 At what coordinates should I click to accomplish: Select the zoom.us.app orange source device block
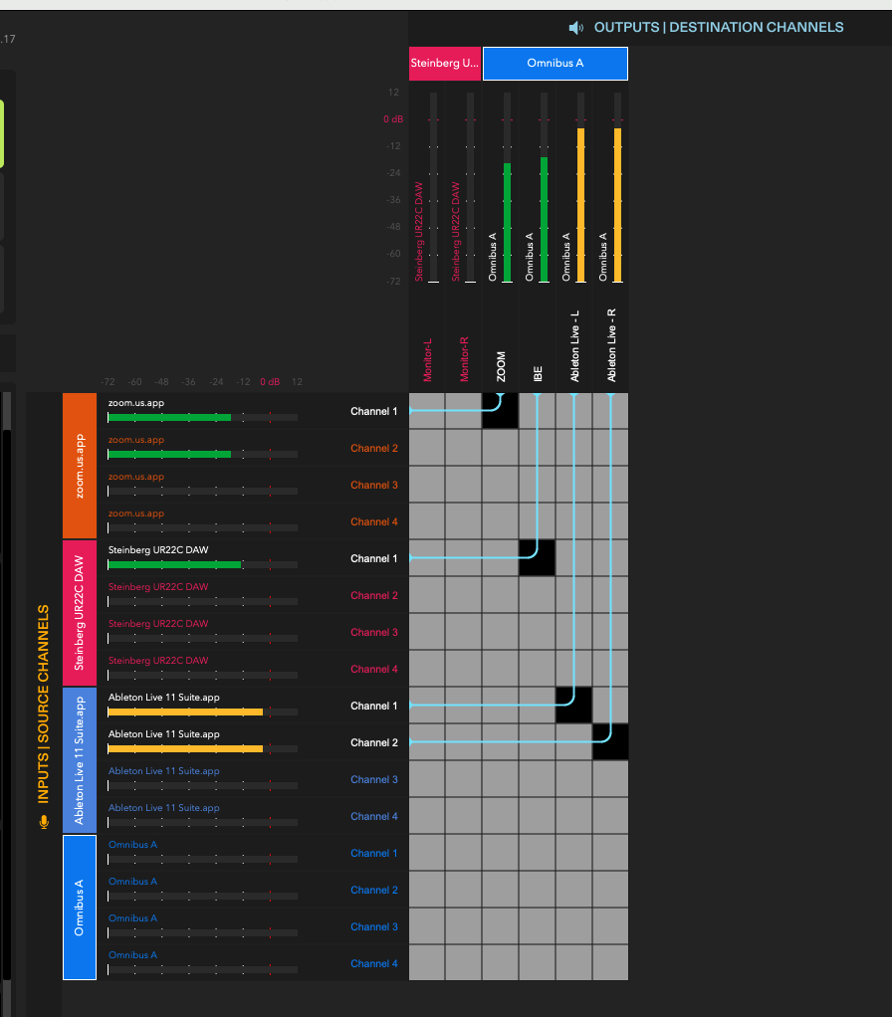coord(80,466)
